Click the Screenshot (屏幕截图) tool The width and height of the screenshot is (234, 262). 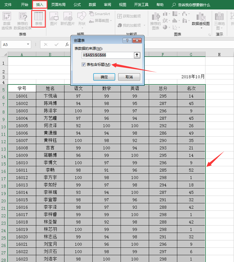[99, 21]
